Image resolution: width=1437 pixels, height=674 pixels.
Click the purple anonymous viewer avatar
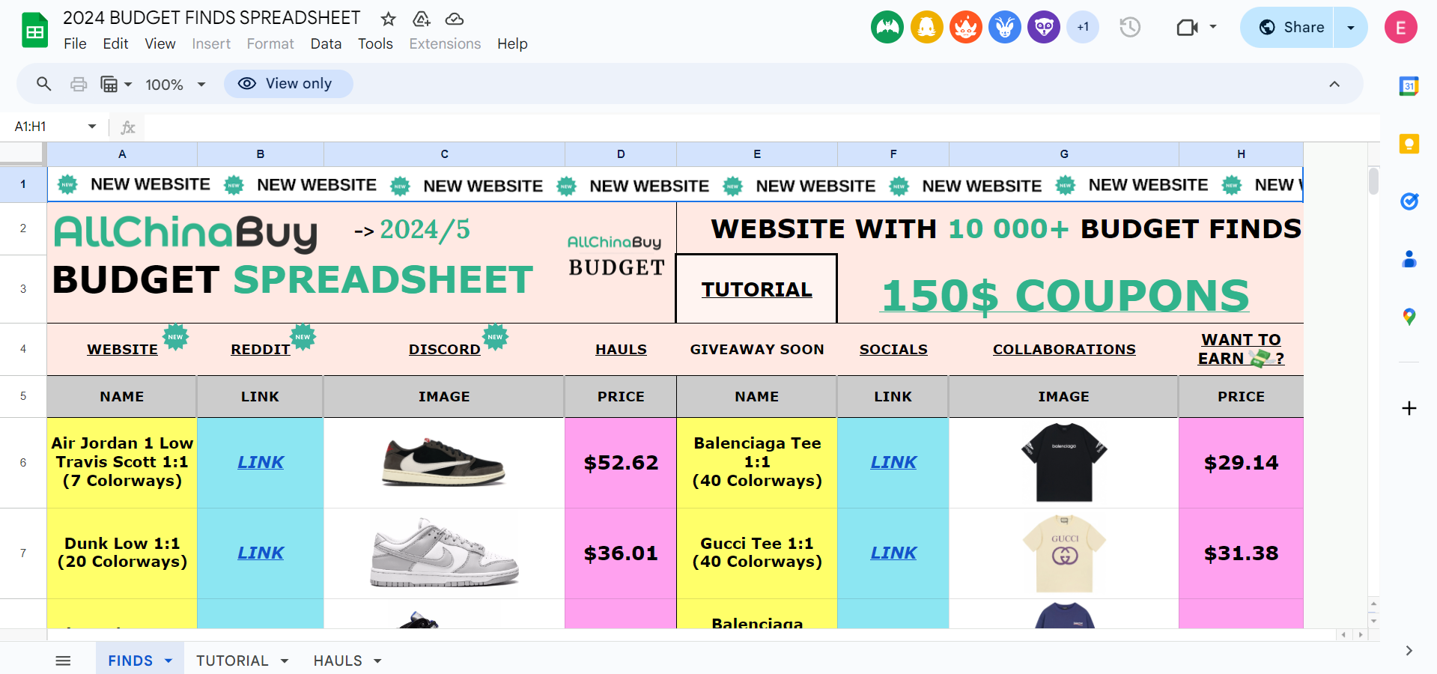pos(1044,28)
